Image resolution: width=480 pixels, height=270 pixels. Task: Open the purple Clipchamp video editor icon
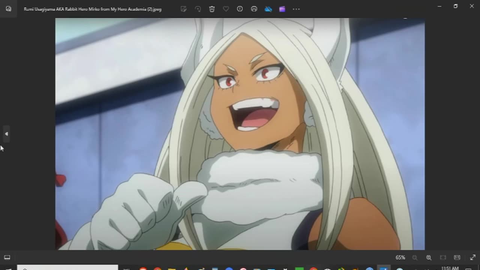pos(282,9)
